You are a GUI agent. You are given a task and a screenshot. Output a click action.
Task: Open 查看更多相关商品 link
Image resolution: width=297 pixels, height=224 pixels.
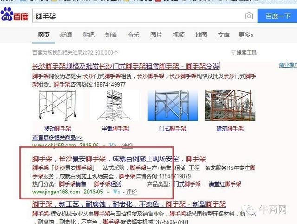57,137
